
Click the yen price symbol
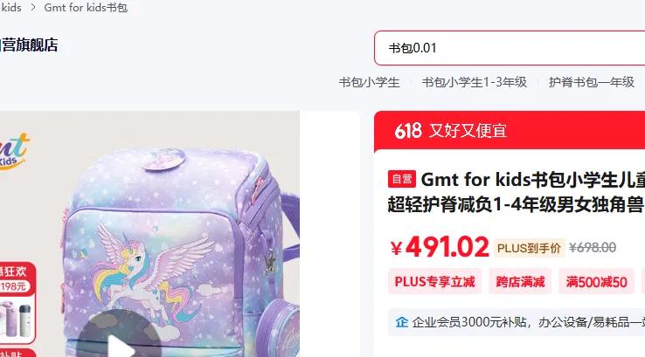point(396,248)
